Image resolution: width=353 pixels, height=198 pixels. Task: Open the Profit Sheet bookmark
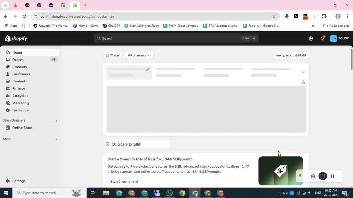click(180, 26)
